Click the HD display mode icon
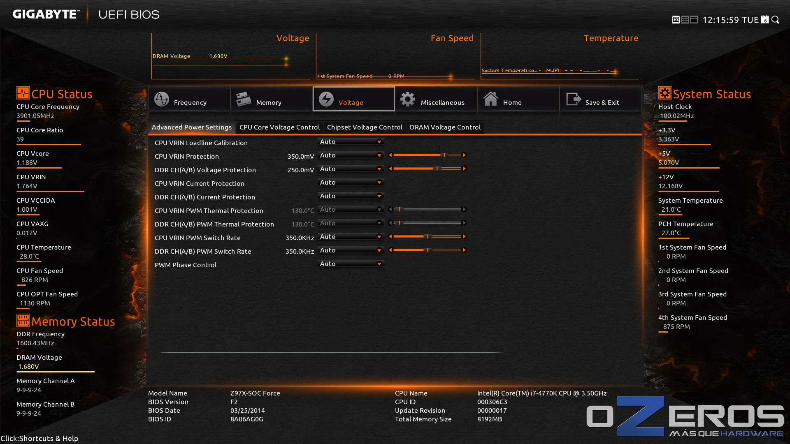The width and height of the screenshot is (790, 444). pyautogui.click(x=676, y=20)
